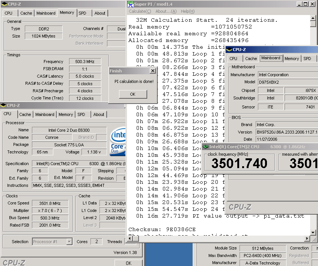This screenshot has width=318, height=266.
Task: Click the BIOS Date field 11/27/2006
Action: click(x=287, y=139)
